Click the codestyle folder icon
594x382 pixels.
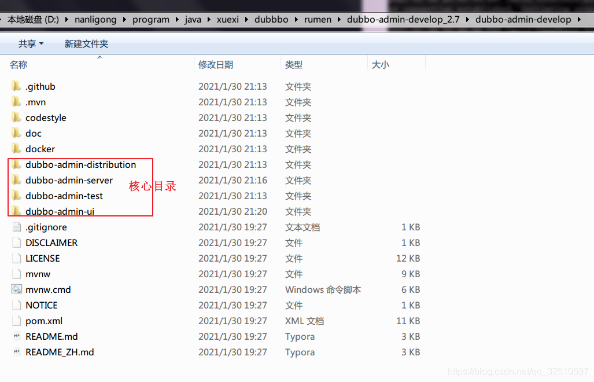16,117
